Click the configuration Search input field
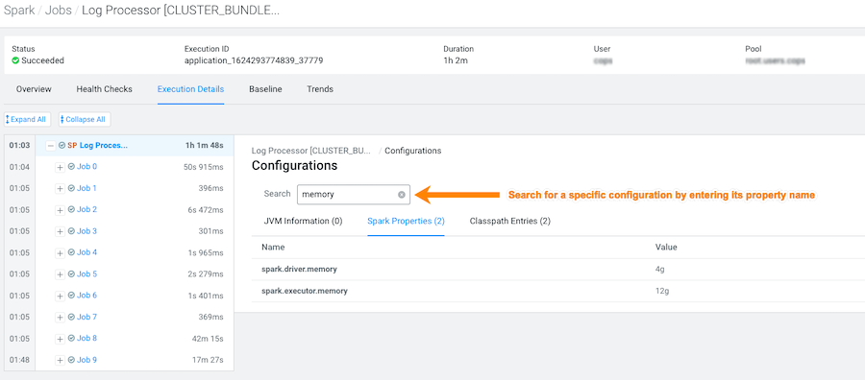Image resolution: width=865 pixels, height=380 pixels. (x=353, y=195)
